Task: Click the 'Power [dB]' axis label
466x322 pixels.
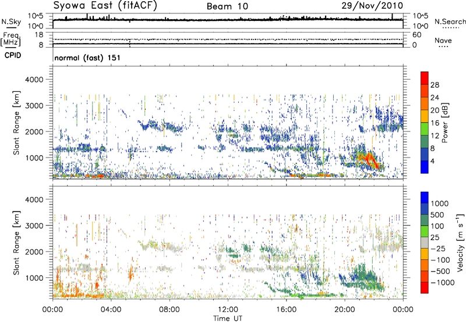Action: tap(444, 123)
